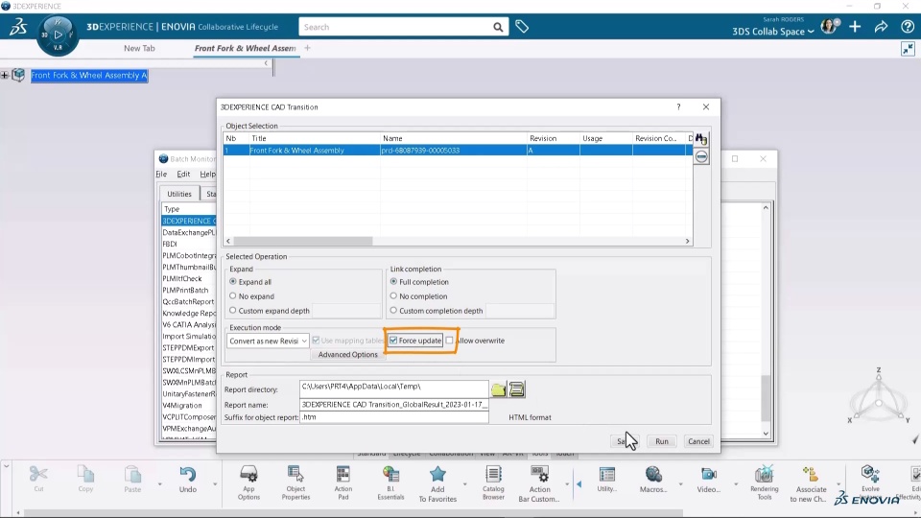The width and height of the screenshot is (921, 518).
Task: Open the tags icon beside search
Action: [x=522, y=27]
